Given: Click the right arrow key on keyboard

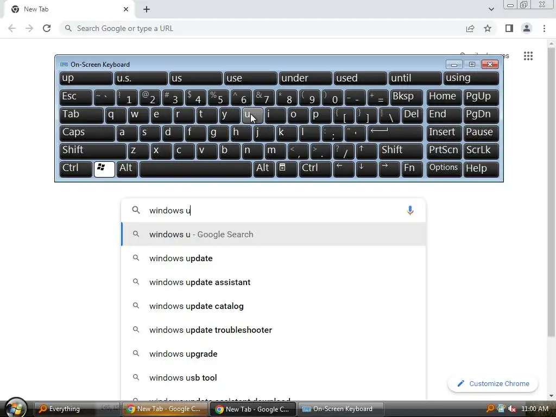Looking at the screenshot, I should click(x=389, y=169).
